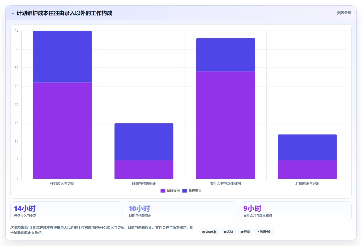Click the lightning icon beside the chart title
This screenshot has height=246, width=362.
coord(13,13)
